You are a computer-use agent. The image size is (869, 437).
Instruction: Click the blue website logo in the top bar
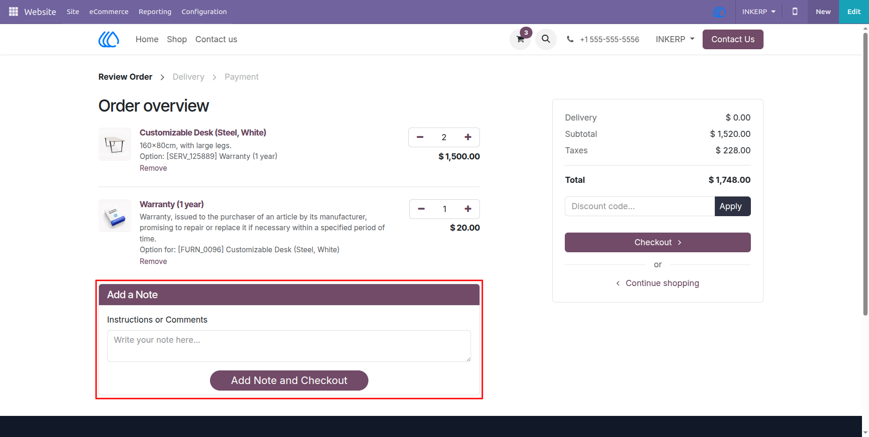719,12
